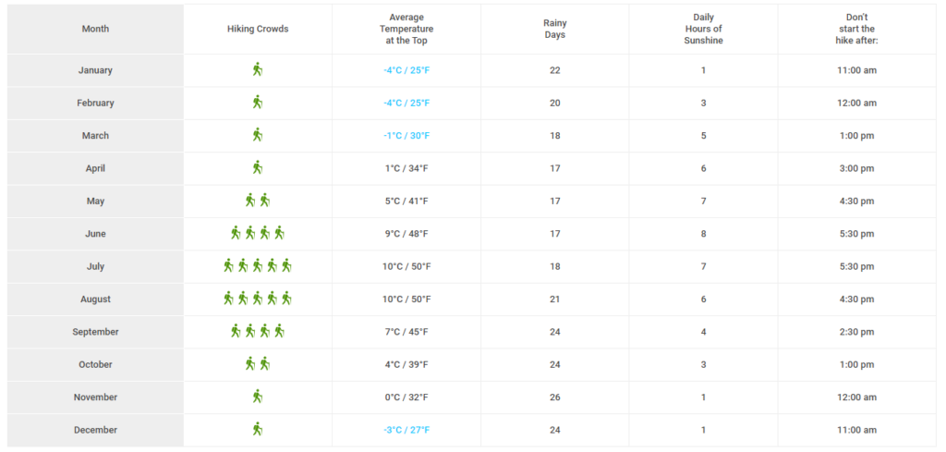The image size is (946, 452).
Task: Click January's blue -4°C / 25°F temperature
Action: coord(406,70)
